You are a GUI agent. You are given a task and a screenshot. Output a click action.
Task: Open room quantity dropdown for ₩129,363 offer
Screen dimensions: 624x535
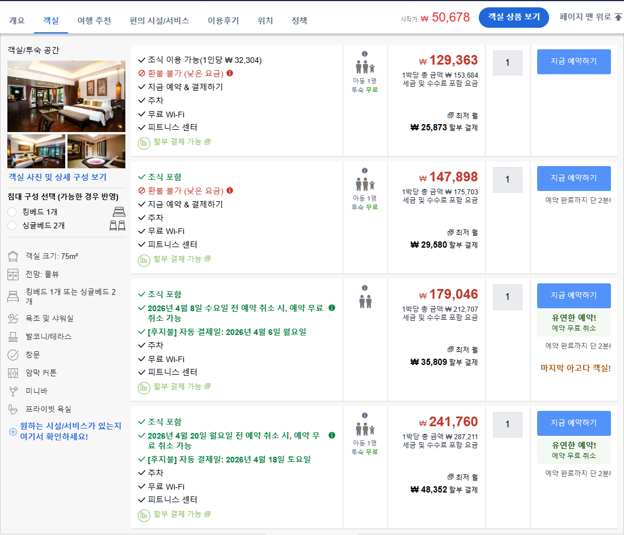pyautogui.click(x=507, y=63)
